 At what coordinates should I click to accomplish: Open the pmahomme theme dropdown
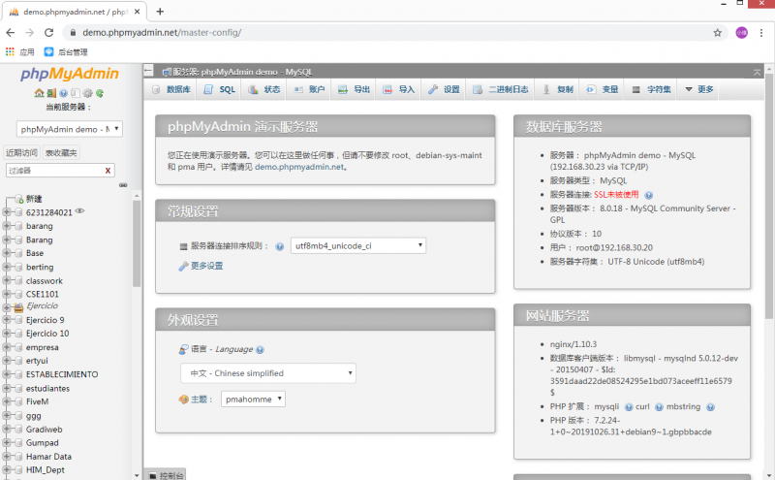click(x=253, y=400)
